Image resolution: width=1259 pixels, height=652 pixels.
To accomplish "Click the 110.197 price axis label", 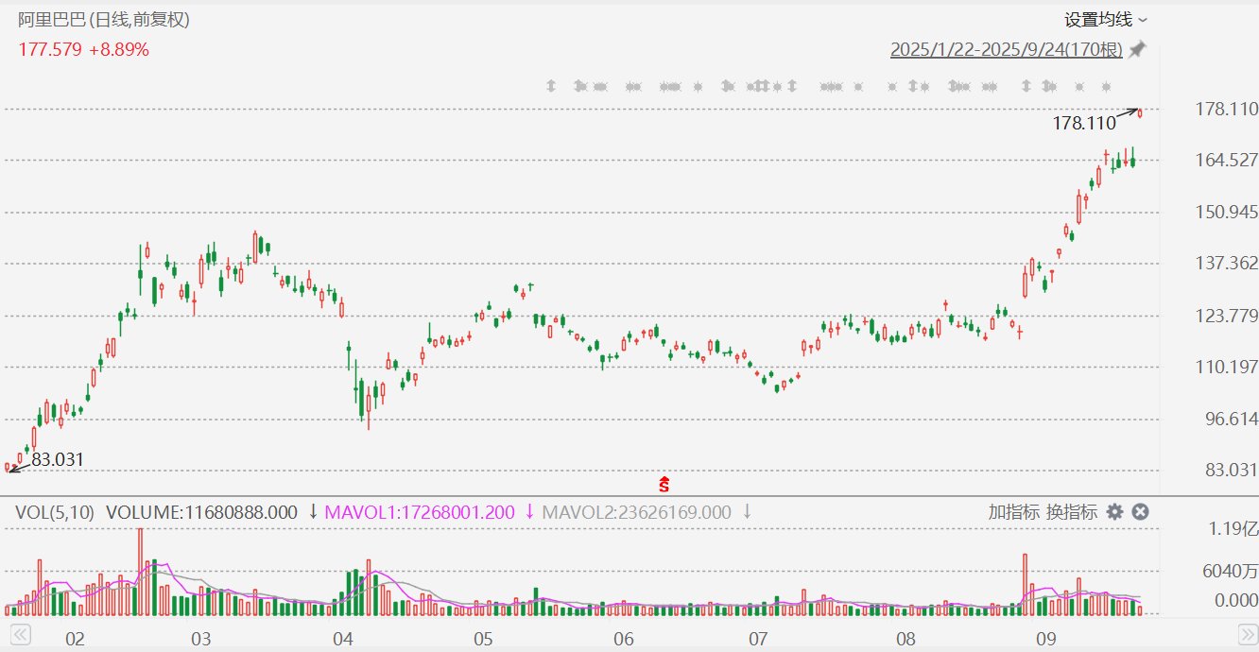I will tap(1227, 367).
